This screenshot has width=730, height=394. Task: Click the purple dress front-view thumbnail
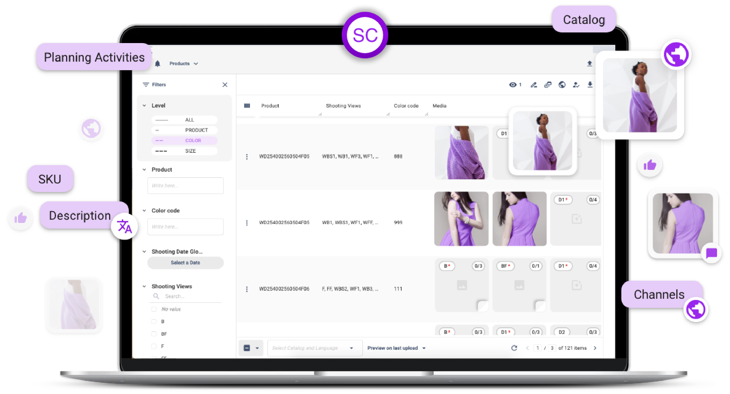pyautogui.click(x=461, y=219)
